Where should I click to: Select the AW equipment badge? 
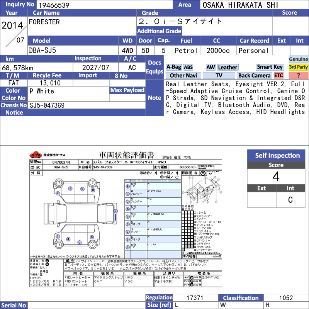pyautogui.click(x=211, y=67)
